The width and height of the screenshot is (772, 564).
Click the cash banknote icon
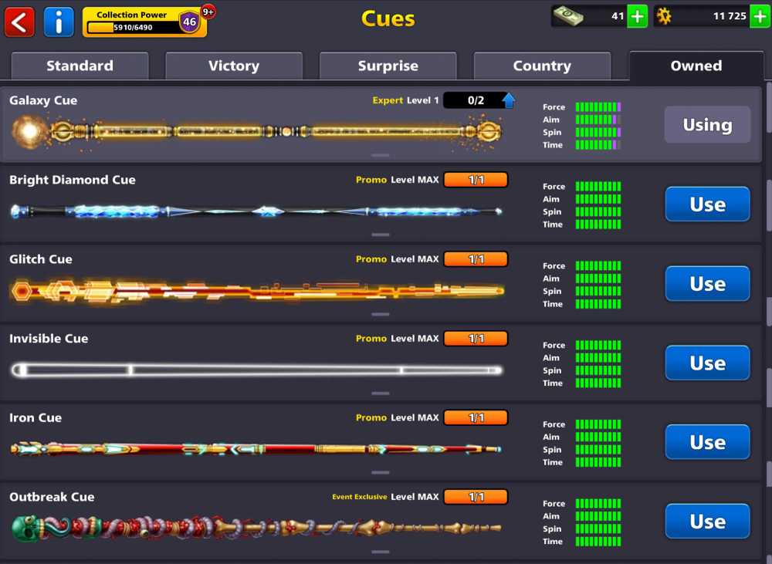[x=567, y=15]
